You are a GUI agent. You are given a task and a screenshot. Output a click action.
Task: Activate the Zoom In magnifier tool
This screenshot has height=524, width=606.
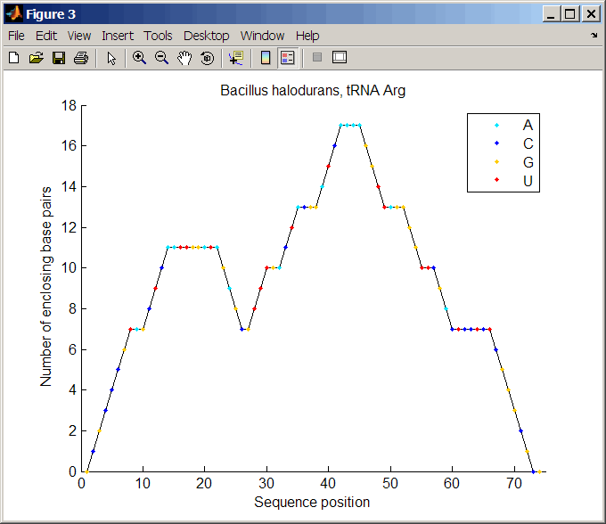[x=139, y=58]
